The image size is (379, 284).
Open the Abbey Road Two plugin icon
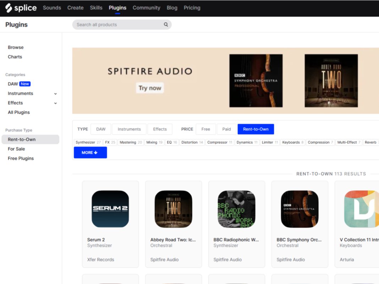click(x=173, y=209)
